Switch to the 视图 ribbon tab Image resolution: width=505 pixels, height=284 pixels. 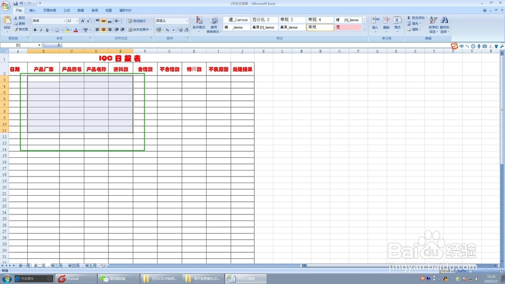tap(109, 10)
